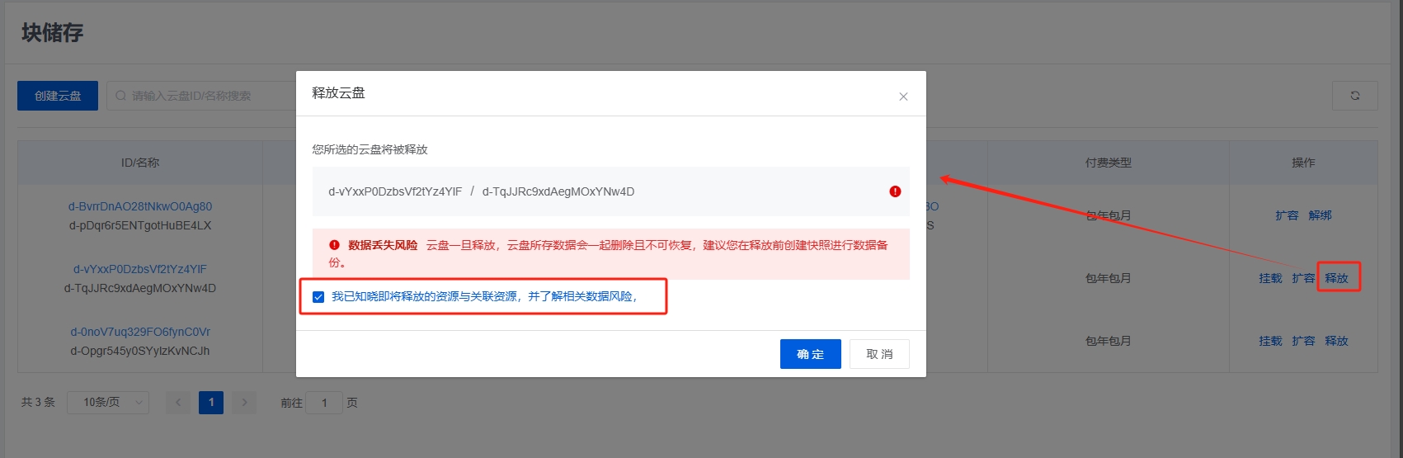The width and height of the screenshot is (1403, 458).
Task: Click the refresh icon button in toolbar
Action: click(x=1355, y=96)
